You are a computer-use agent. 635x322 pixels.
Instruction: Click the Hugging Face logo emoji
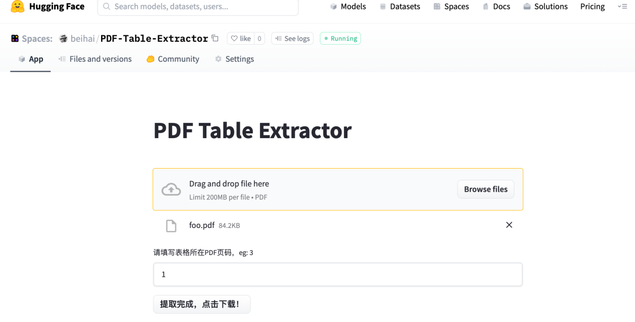18,6
